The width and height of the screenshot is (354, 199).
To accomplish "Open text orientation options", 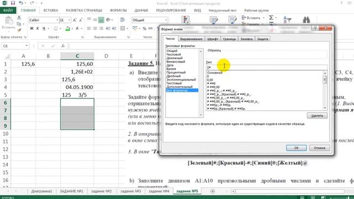I will 108,20.
